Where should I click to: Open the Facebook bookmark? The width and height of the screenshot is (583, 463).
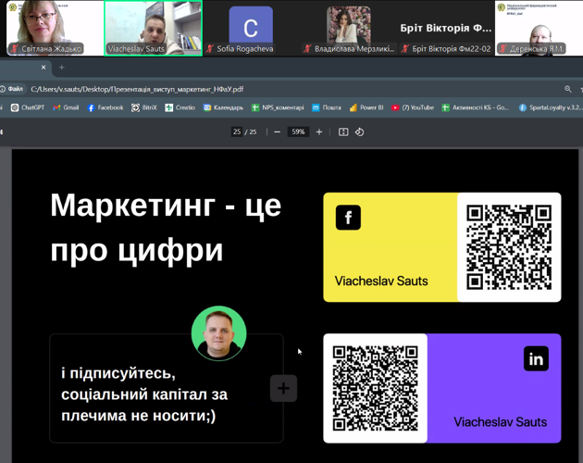point(105,107)
